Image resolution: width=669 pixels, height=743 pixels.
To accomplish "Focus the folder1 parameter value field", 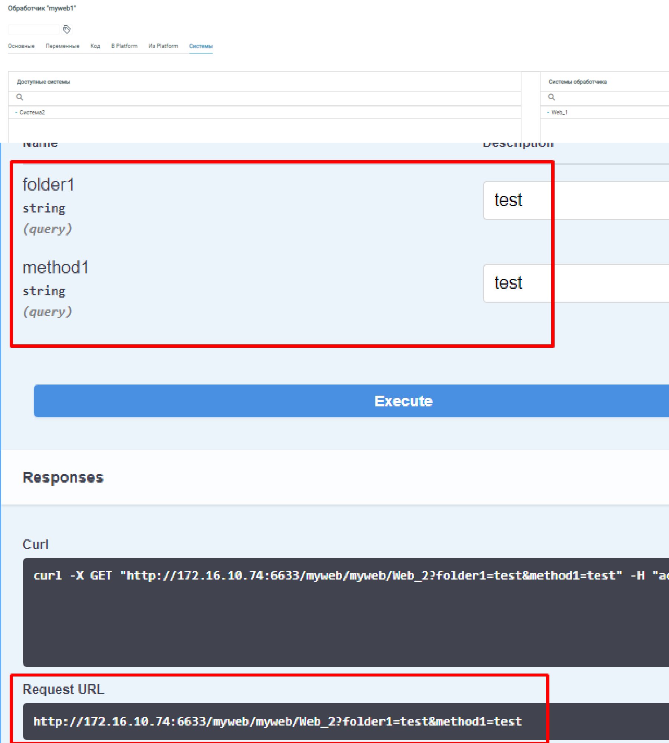I will [576, 201].
